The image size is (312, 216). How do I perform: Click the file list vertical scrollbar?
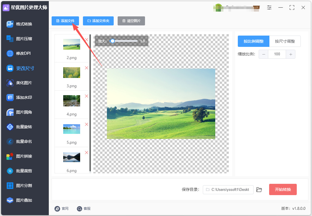click(x=90, y=103)
